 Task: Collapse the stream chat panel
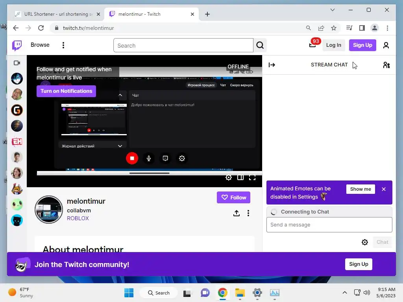tap(272, 65)
